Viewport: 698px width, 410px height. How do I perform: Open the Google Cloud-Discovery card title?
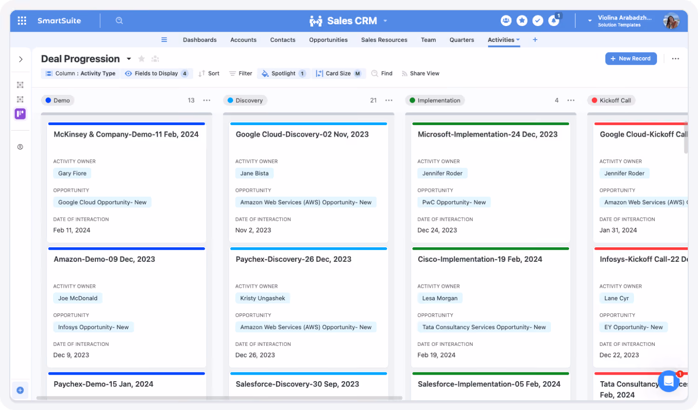coord(302,134)
